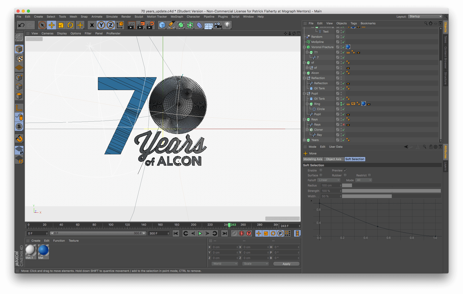Add a Camera object
Viewport: 463px width, 294px height.
click(218, 25)
